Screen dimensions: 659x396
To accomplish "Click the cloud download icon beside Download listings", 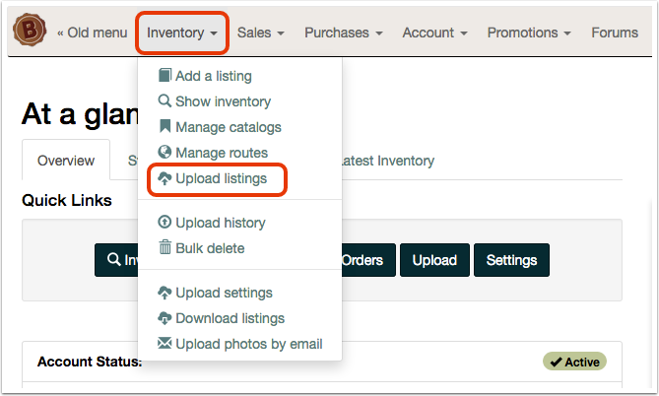I will point(165,318).
